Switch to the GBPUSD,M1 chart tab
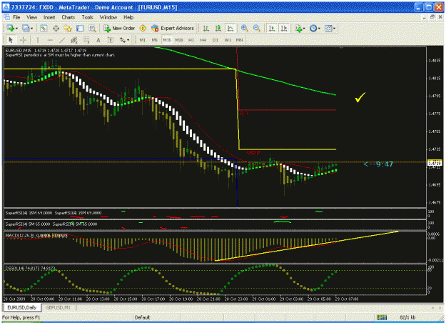Screen dimensions: 446x323 (58, 307)
